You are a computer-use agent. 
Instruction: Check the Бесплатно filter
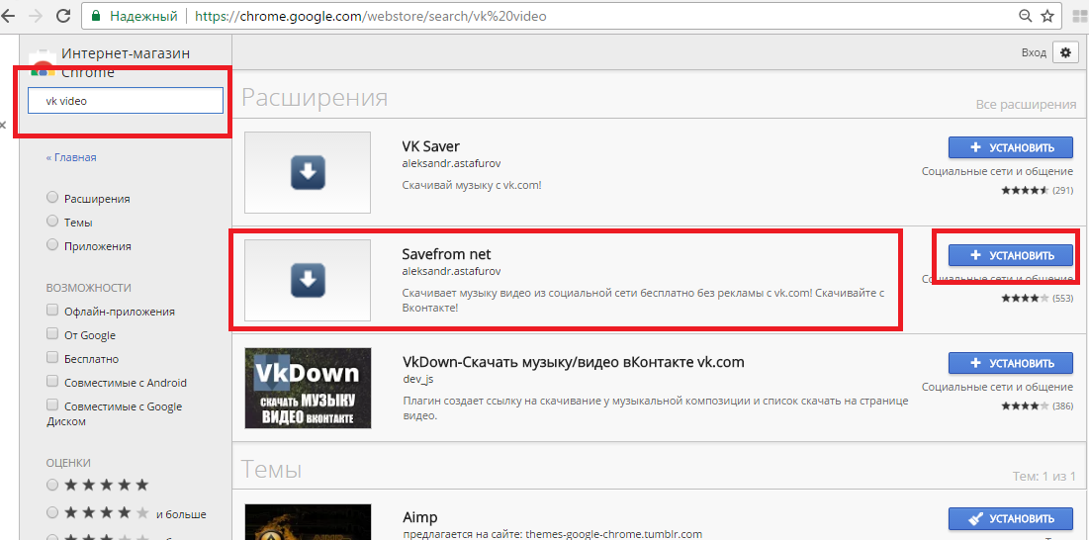(x=52, y=357)
